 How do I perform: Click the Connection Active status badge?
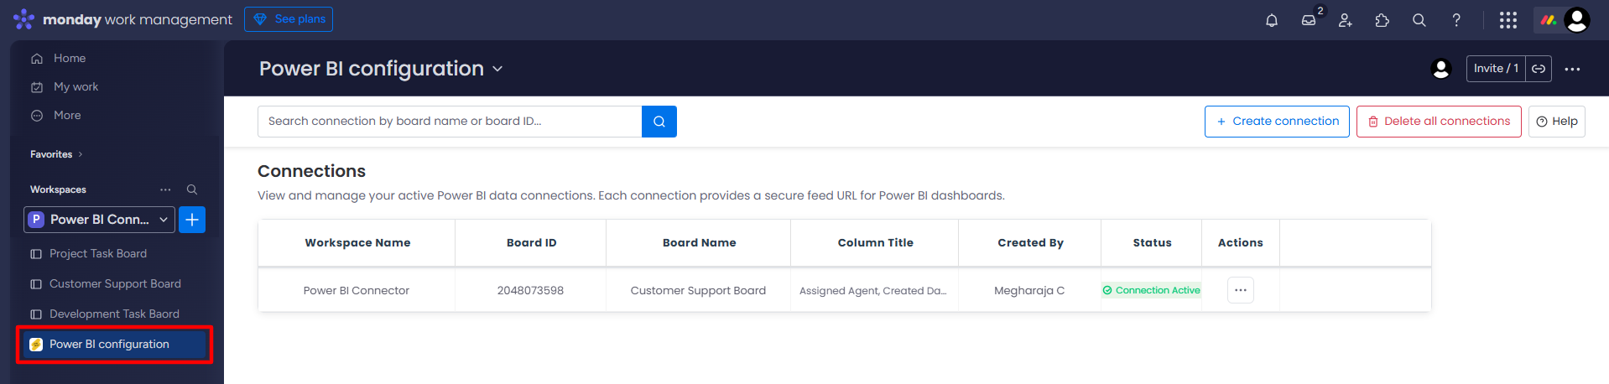(x=1151, y=290)
